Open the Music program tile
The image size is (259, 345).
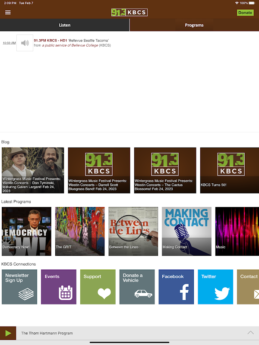tap(237, 231)
